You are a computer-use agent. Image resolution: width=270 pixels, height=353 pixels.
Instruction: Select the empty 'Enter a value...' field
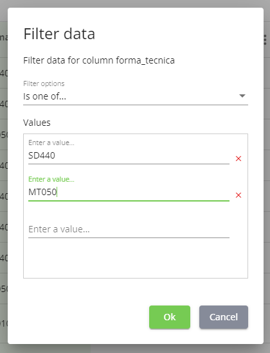point(129,229)
